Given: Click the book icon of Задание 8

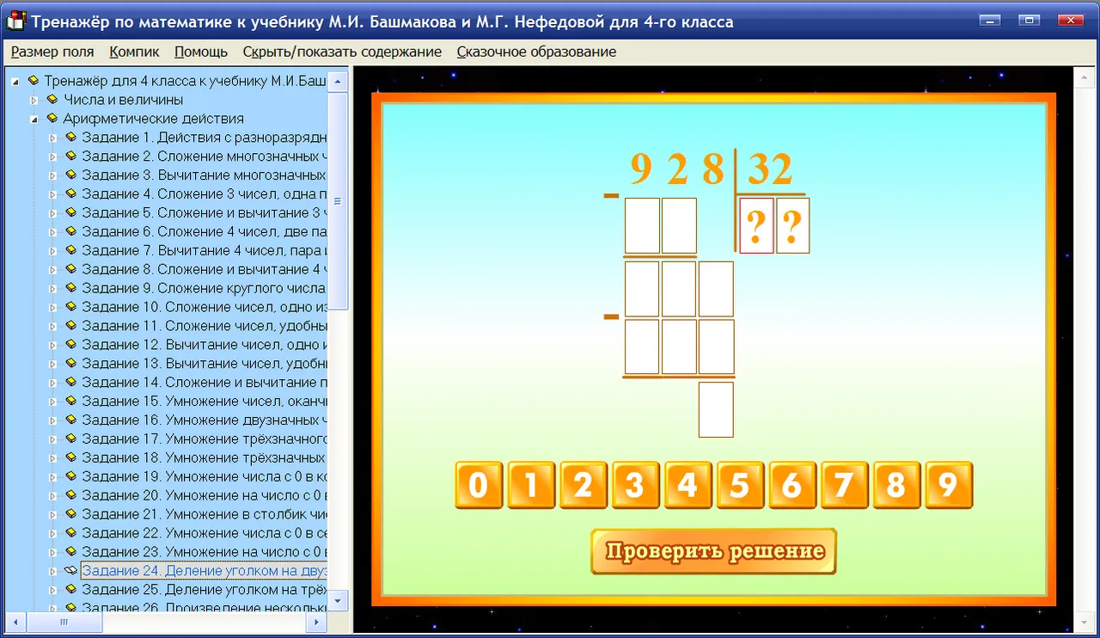Looking at the screenshot, I should [x=70, y=269].
